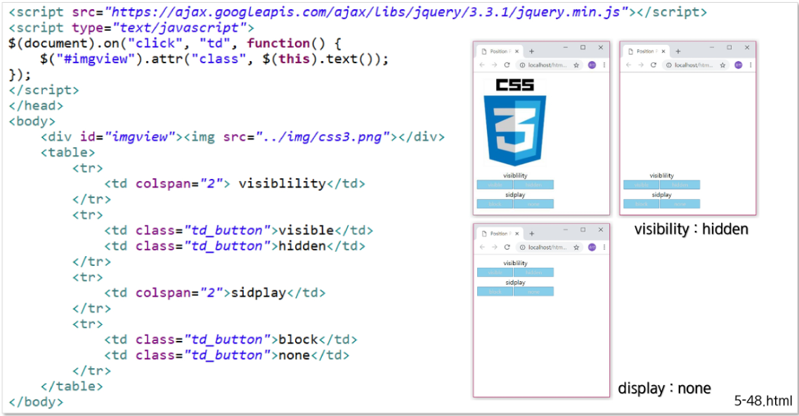The image size is (799, 416).
Task: Go back in the display none browser window
Action: pos(482,247)
